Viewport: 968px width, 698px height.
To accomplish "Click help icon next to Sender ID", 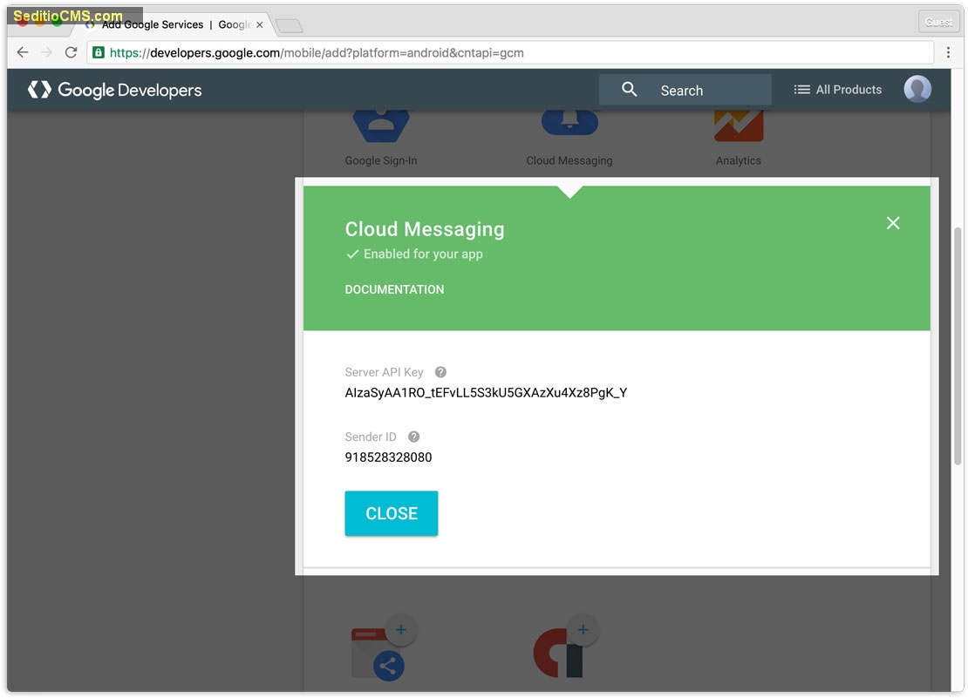I will point(413,437).
